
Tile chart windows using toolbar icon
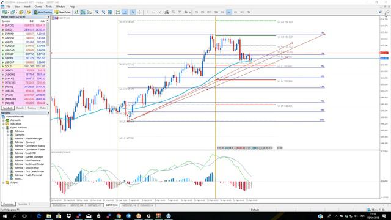pyautogui.click(x=110, y=12)
